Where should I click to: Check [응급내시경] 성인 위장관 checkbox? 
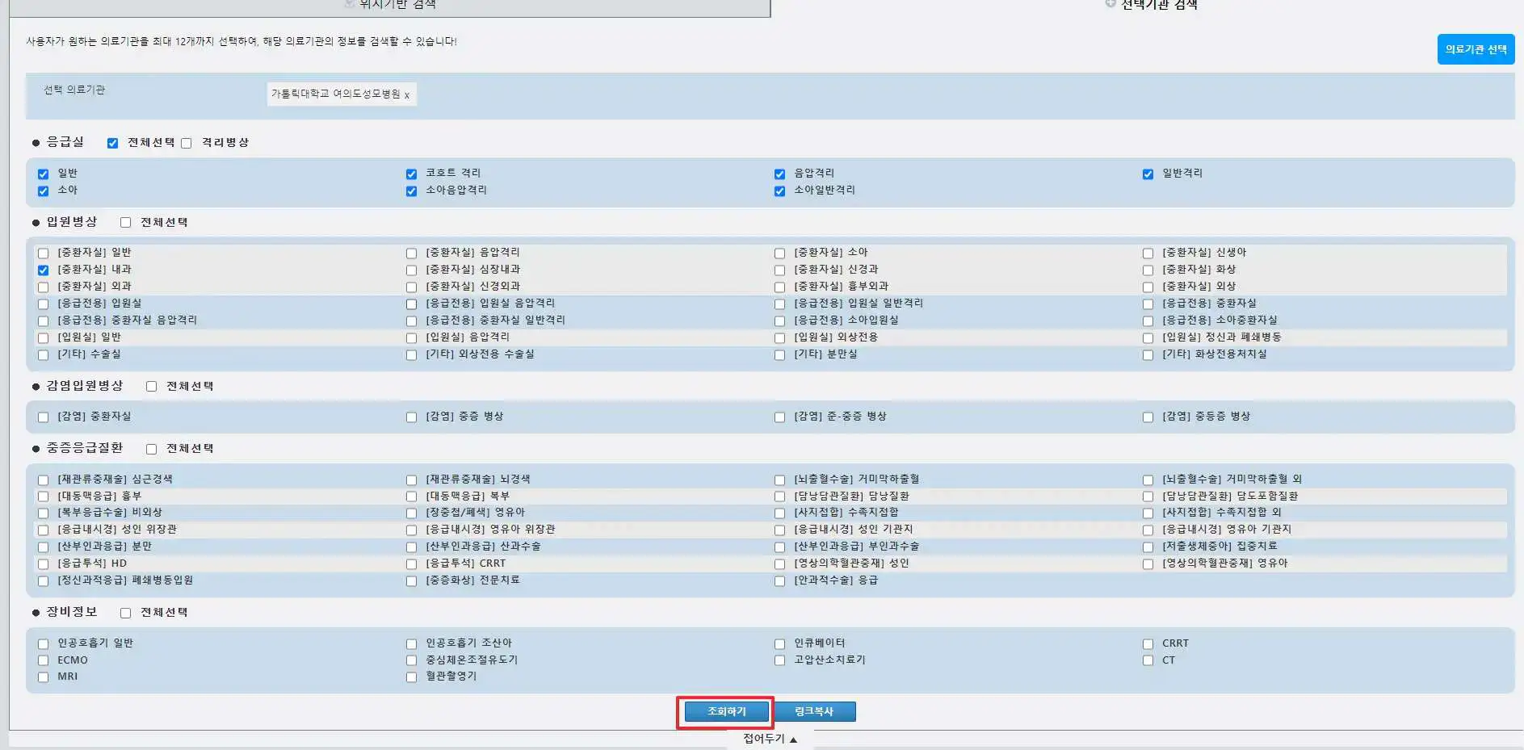pos(43,530)
